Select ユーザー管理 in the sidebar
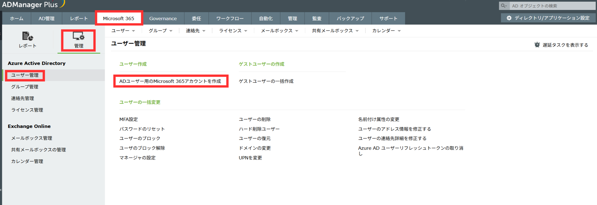The image size is (597, 205). 25,75
